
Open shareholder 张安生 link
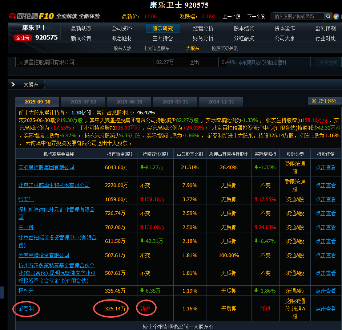(26, 199)
